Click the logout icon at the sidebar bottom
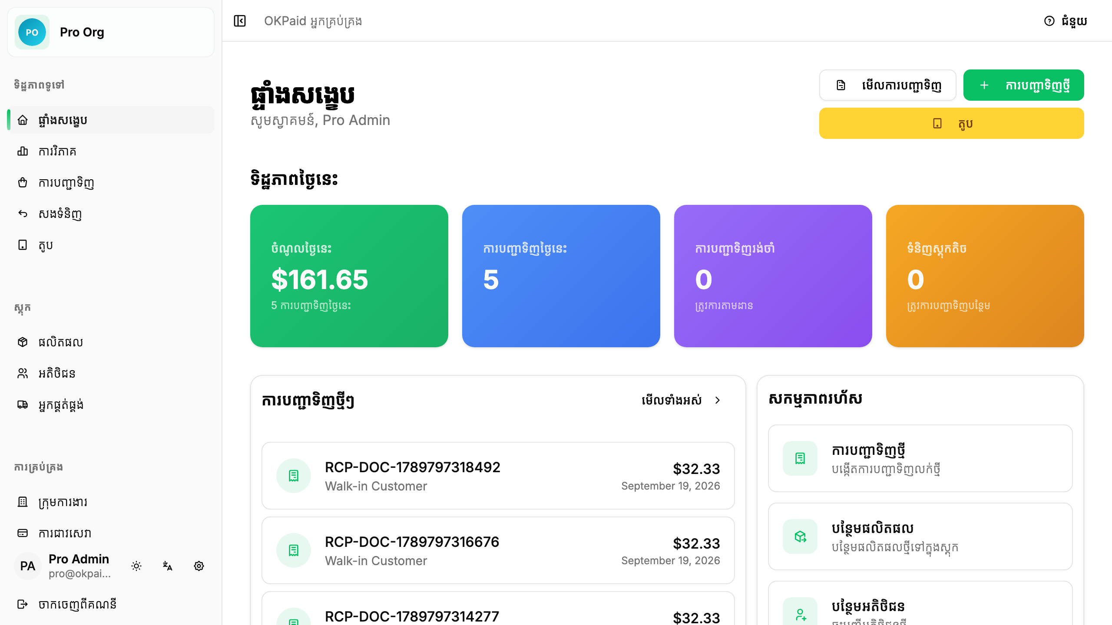The height and width of the screenshot is (625, 1112). [x=23, y=604]
